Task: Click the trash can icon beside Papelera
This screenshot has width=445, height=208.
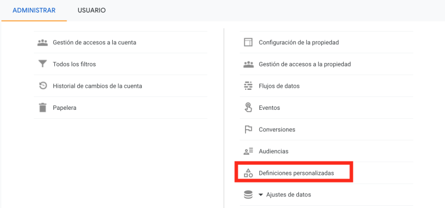Action: 43,108
